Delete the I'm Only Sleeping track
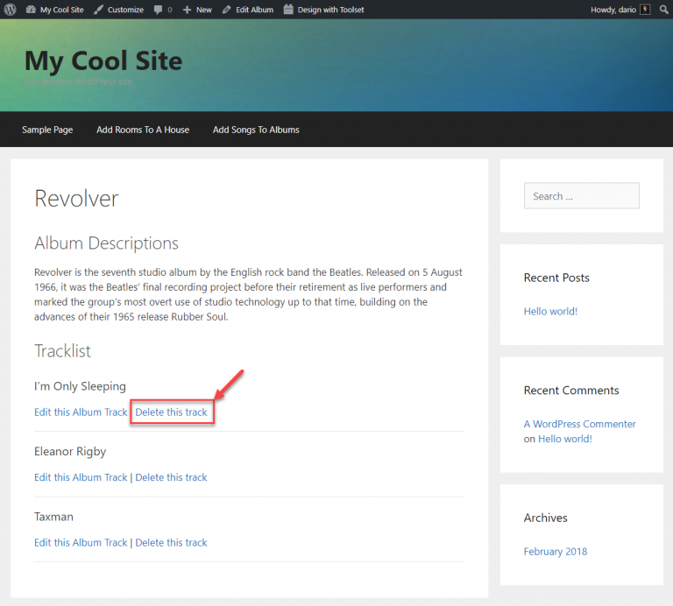The height and width of the screenshot is (606, 673). [x=171, y=412]
